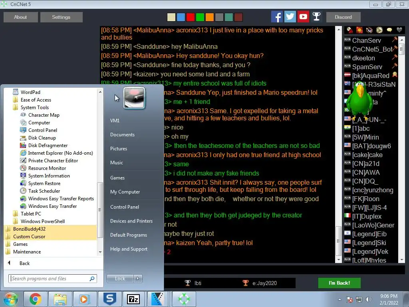The width and height of the screenshot is (409, 307).
Task: Click the Search programs and files box
Action: pyautogui.click(x=53, y=279)
